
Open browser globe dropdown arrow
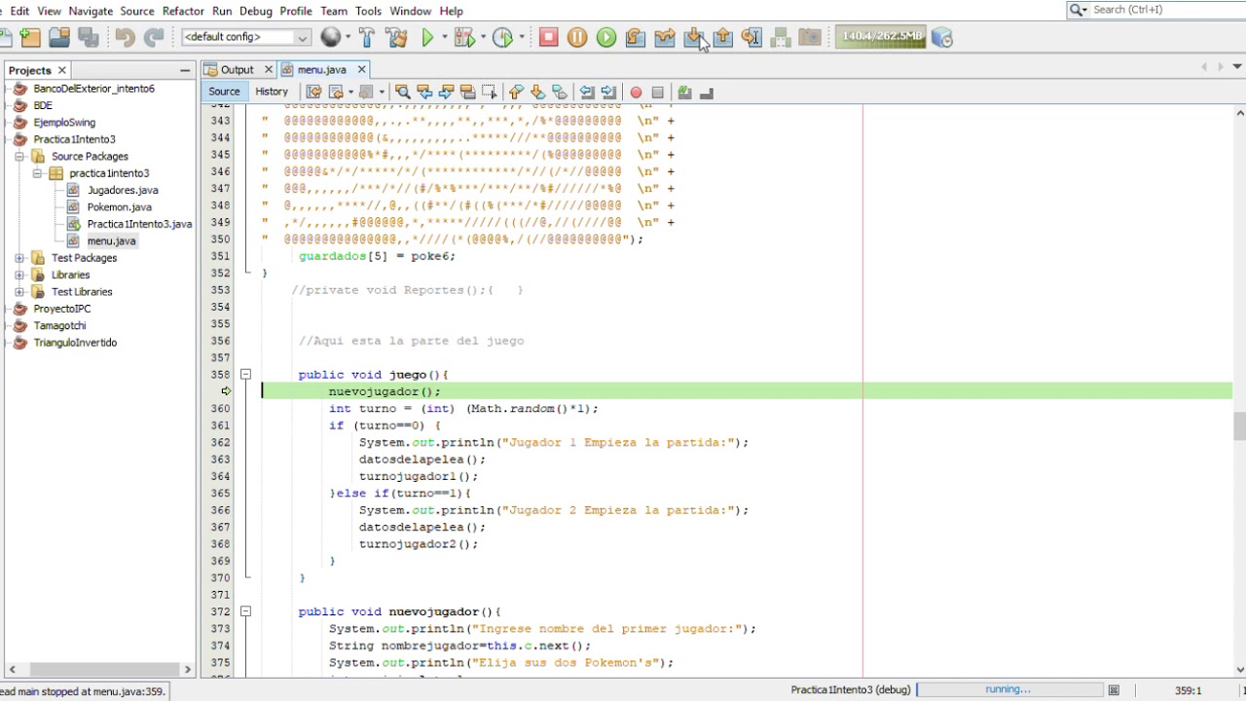point(349,38)
